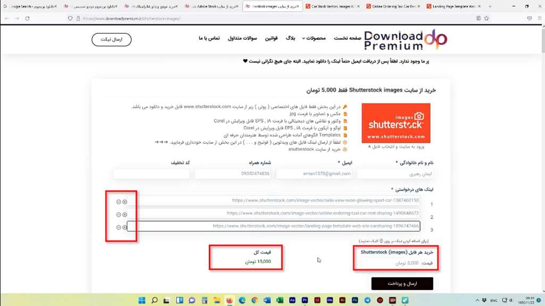
Task: Open the Chat icon in the taskbar
Action: pos(192,300)
